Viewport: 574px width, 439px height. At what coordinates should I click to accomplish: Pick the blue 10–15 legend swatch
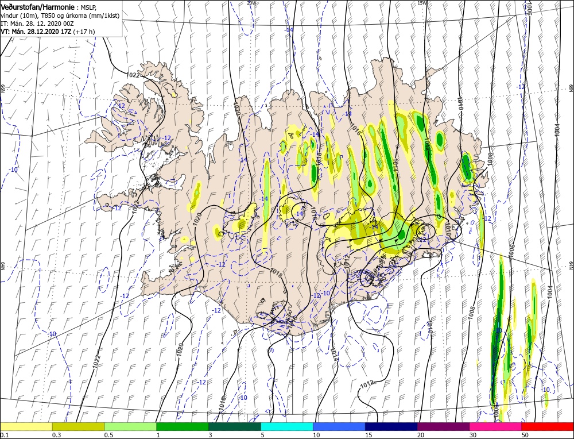click(x=339, y=426)
